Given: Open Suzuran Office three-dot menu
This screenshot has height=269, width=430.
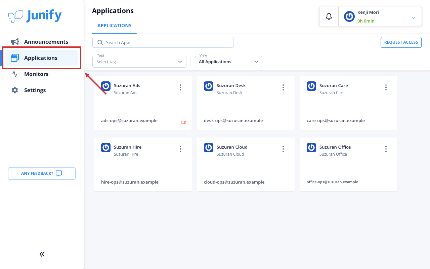Looking at the screenshot, I should click(x=386, y=149).
